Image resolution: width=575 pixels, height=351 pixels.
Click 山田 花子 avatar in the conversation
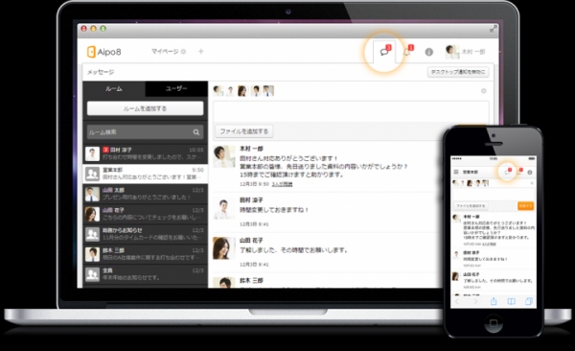click(224, 248)
